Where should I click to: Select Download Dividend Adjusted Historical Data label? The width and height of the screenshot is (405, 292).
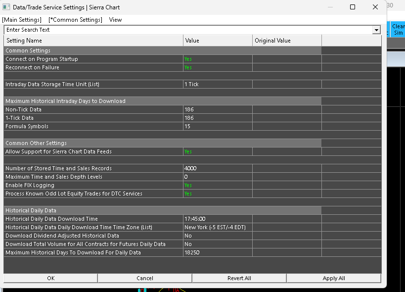[62, 236]
